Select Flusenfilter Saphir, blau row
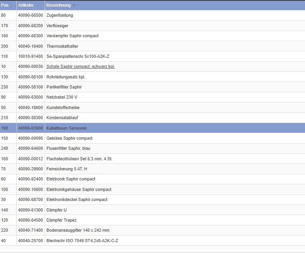305x253 pixels. click(68, 148)
